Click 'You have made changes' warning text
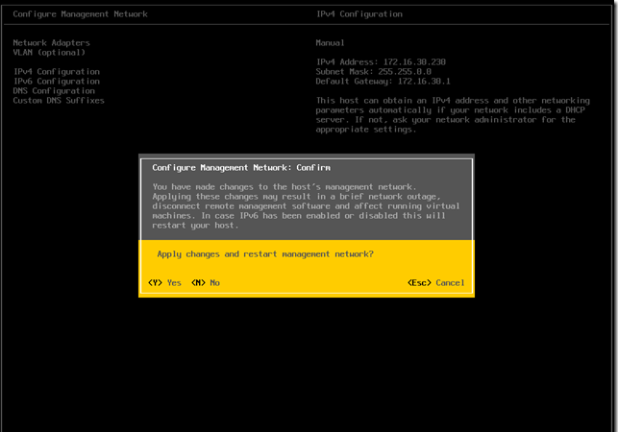 point(306,206)
